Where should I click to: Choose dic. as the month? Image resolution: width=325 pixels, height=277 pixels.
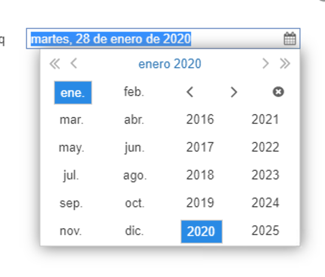click(x=134, y=231)
